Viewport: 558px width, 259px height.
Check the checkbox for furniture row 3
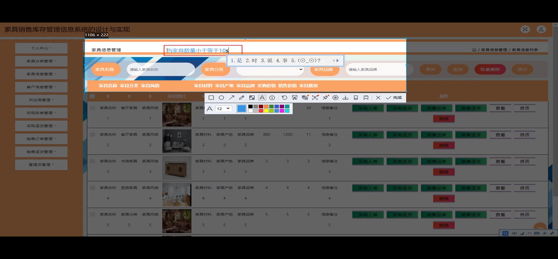[93, 161]
